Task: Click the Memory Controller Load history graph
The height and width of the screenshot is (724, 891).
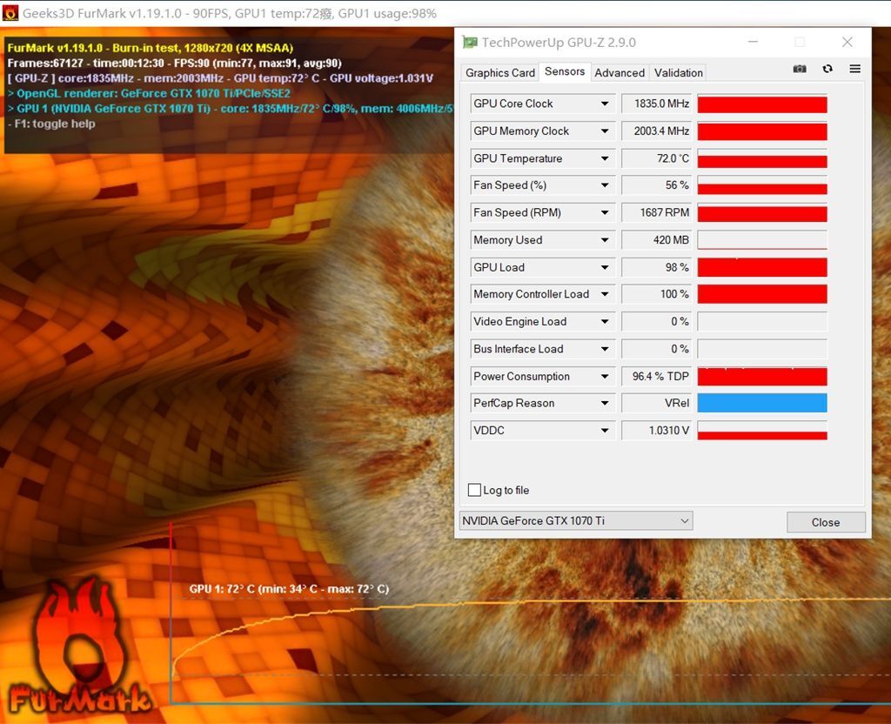Action: pos(762,294)
